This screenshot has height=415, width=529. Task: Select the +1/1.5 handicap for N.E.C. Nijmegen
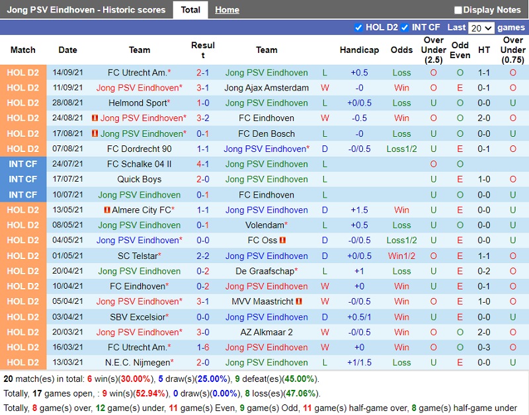click(359, 363)
